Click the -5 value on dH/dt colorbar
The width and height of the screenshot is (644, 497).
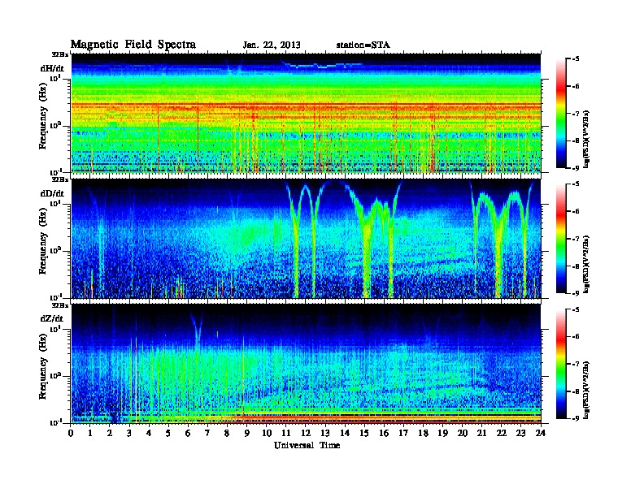(x=576, y=59)
